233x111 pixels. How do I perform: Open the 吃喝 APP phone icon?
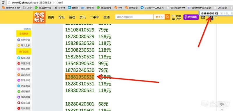(176, 17)
